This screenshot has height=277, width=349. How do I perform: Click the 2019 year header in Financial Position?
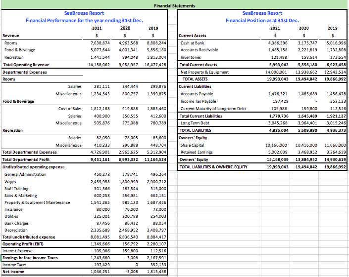coord(332,28)
